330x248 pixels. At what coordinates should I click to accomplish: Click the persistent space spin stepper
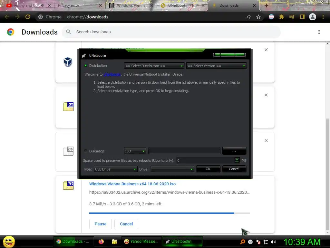click(x=237, y=160)
